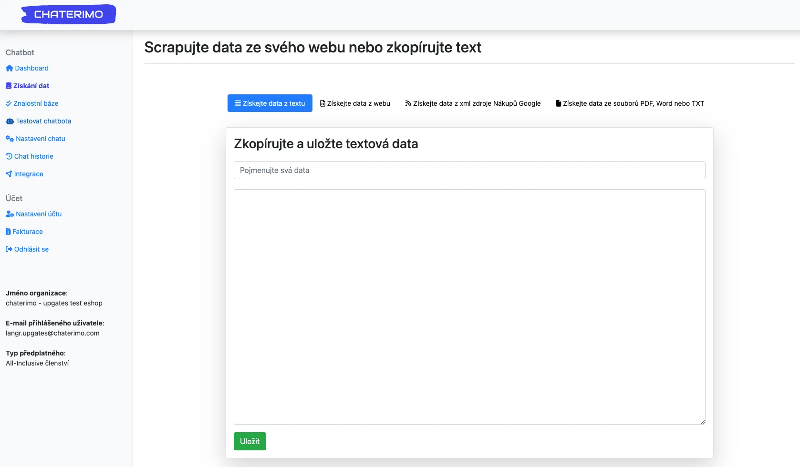This screenshot has height=467, width=800.
Task: Select the PDF, Word nebo TXT files tab
Action: pos(630,103)
